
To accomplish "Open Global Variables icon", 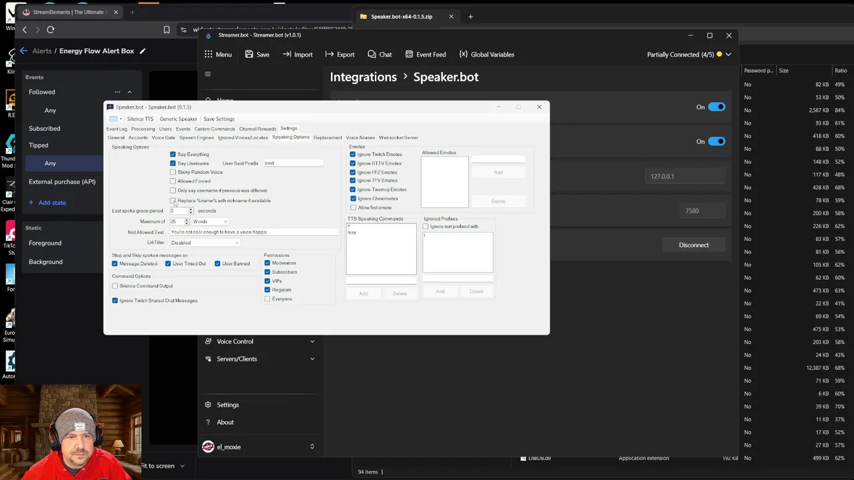I will point(462,55).
